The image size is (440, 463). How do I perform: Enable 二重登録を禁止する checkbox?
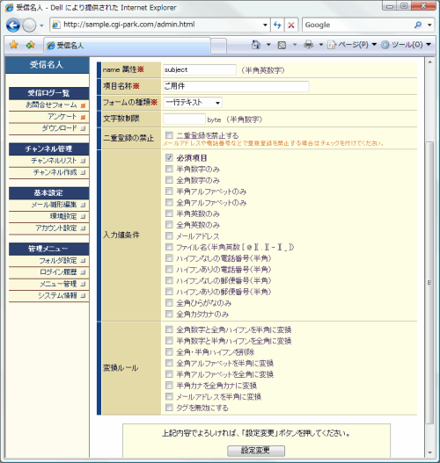click(169, 135)
